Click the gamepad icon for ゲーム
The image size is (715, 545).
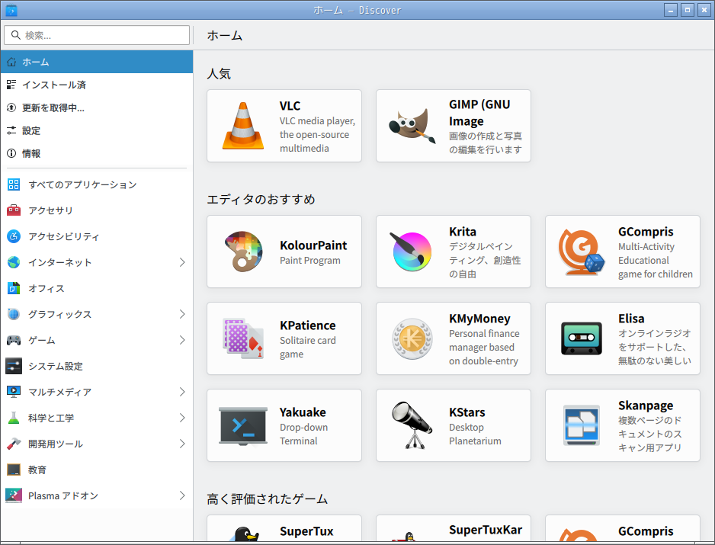point(14,340)
